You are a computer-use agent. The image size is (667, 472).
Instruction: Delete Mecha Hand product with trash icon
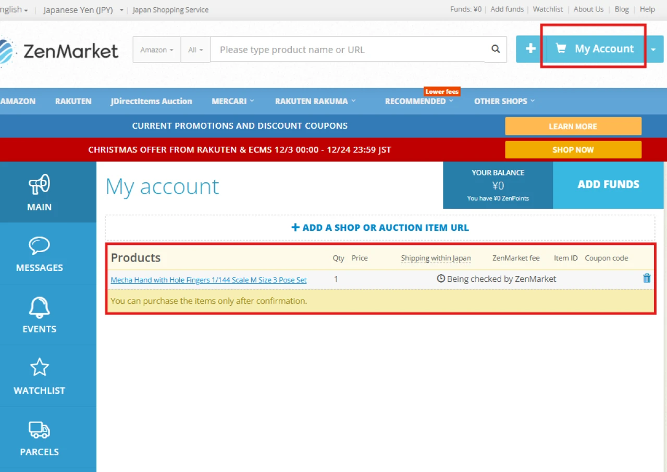tap(647, 278)
